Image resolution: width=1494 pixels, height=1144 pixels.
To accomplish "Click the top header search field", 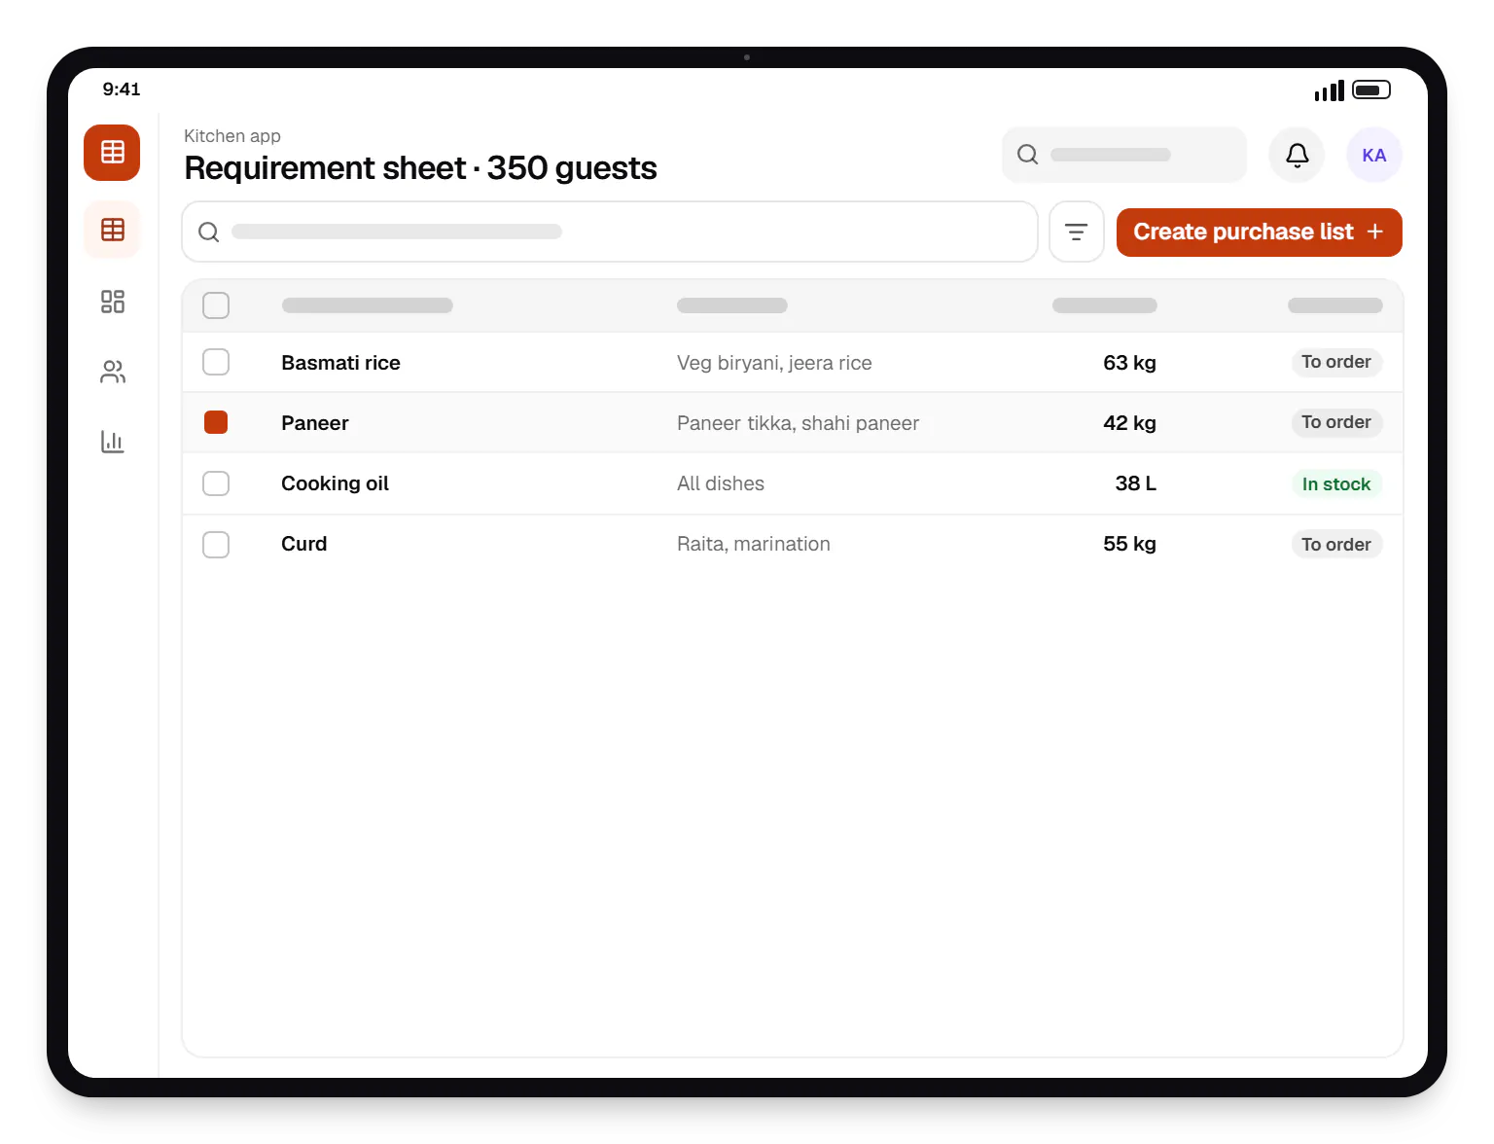I will [1123, 155].
